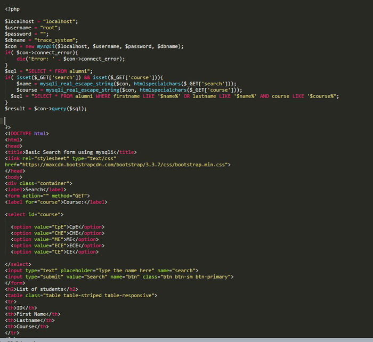Click the form action method="GET" line
This screenshot has height=342, width=373.
[47, 196]
